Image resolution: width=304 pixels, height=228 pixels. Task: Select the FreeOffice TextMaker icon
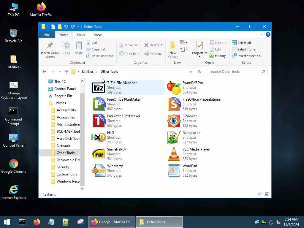coord(99,121)
